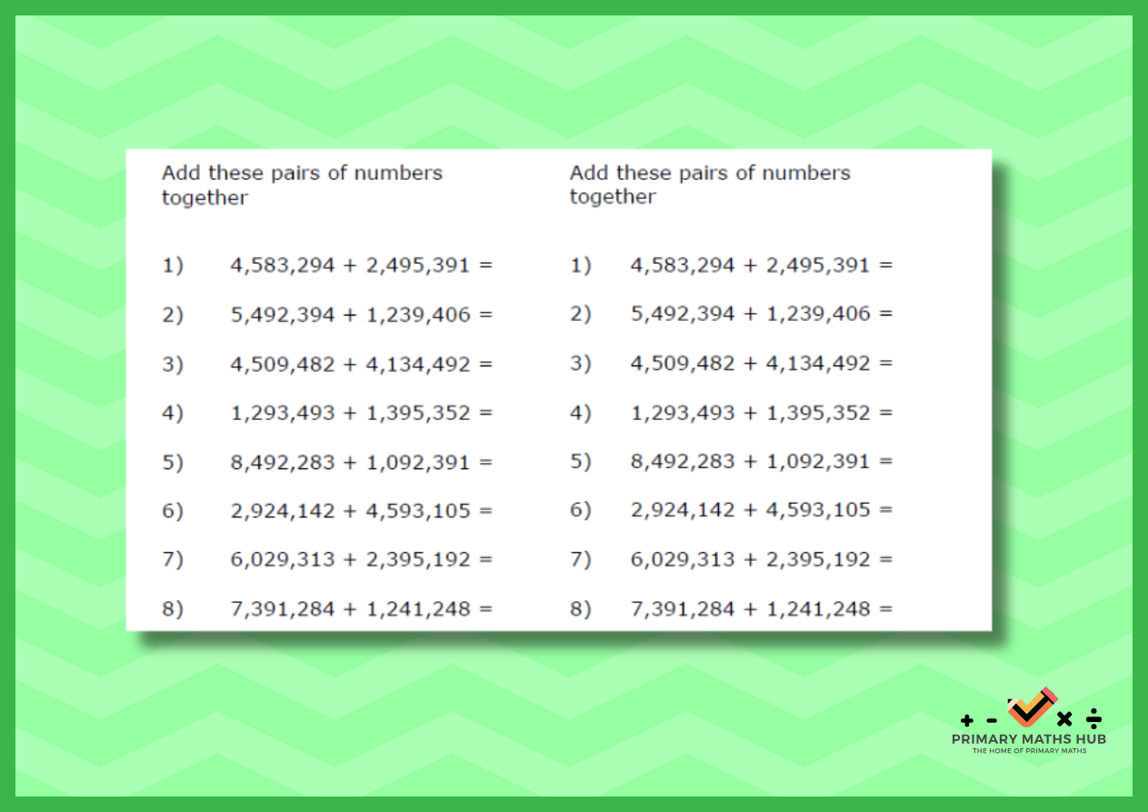Select the left column 'Add these pairs' heading

coord(302,185)
